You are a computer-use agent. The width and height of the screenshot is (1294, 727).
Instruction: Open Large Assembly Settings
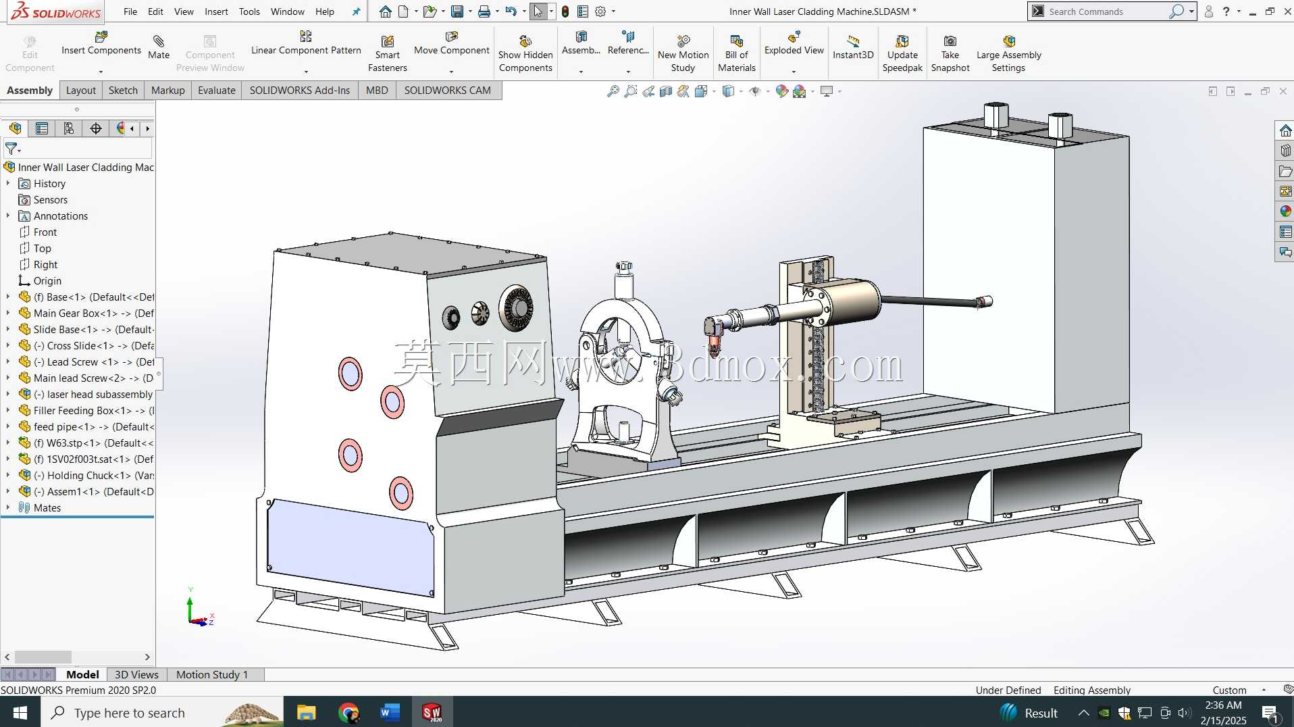(1008, 53)
